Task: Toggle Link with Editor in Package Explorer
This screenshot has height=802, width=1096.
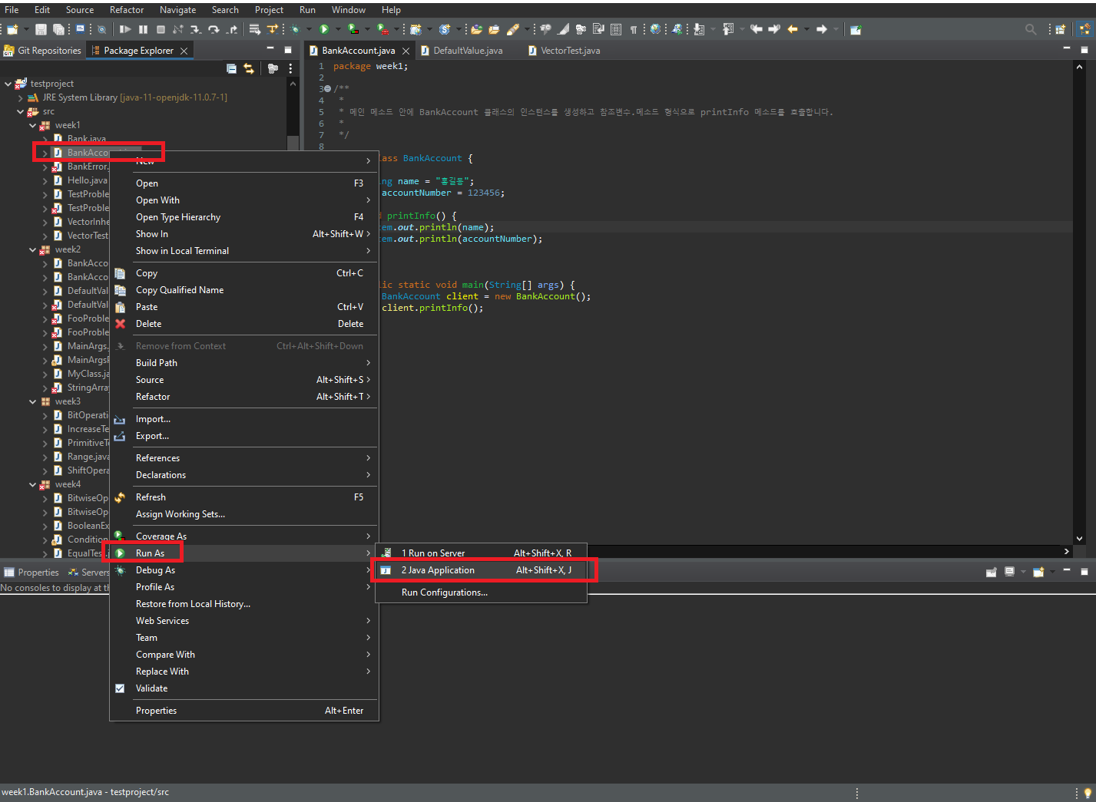Action: (x=249, y=68)
